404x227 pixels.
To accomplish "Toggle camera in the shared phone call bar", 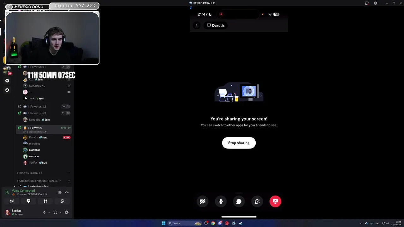I will [203, 201].
